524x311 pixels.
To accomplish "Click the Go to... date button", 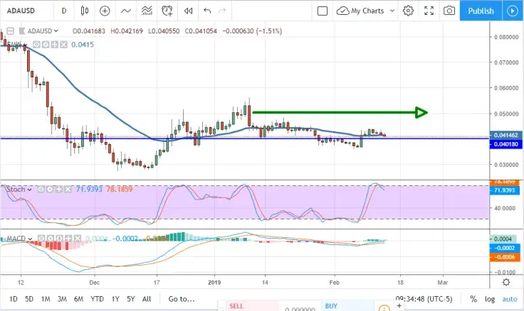I will pos(182,299).
